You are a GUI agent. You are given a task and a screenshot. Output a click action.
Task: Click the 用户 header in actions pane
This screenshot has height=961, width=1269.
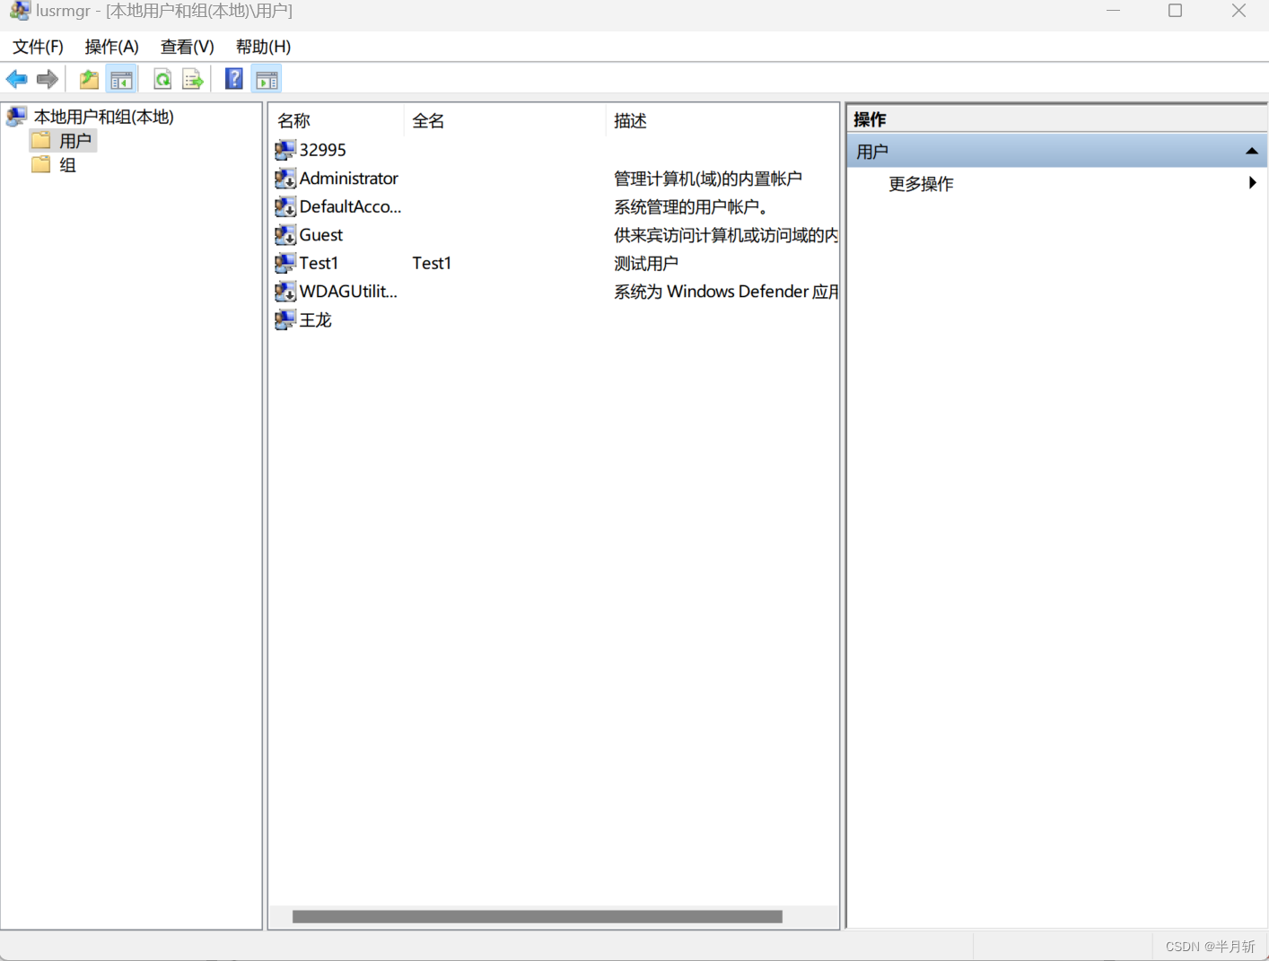[x=1056, y=151]
